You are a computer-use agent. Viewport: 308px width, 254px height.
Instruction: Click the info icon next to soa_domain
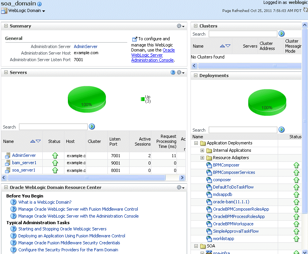(x=39, y=4)
